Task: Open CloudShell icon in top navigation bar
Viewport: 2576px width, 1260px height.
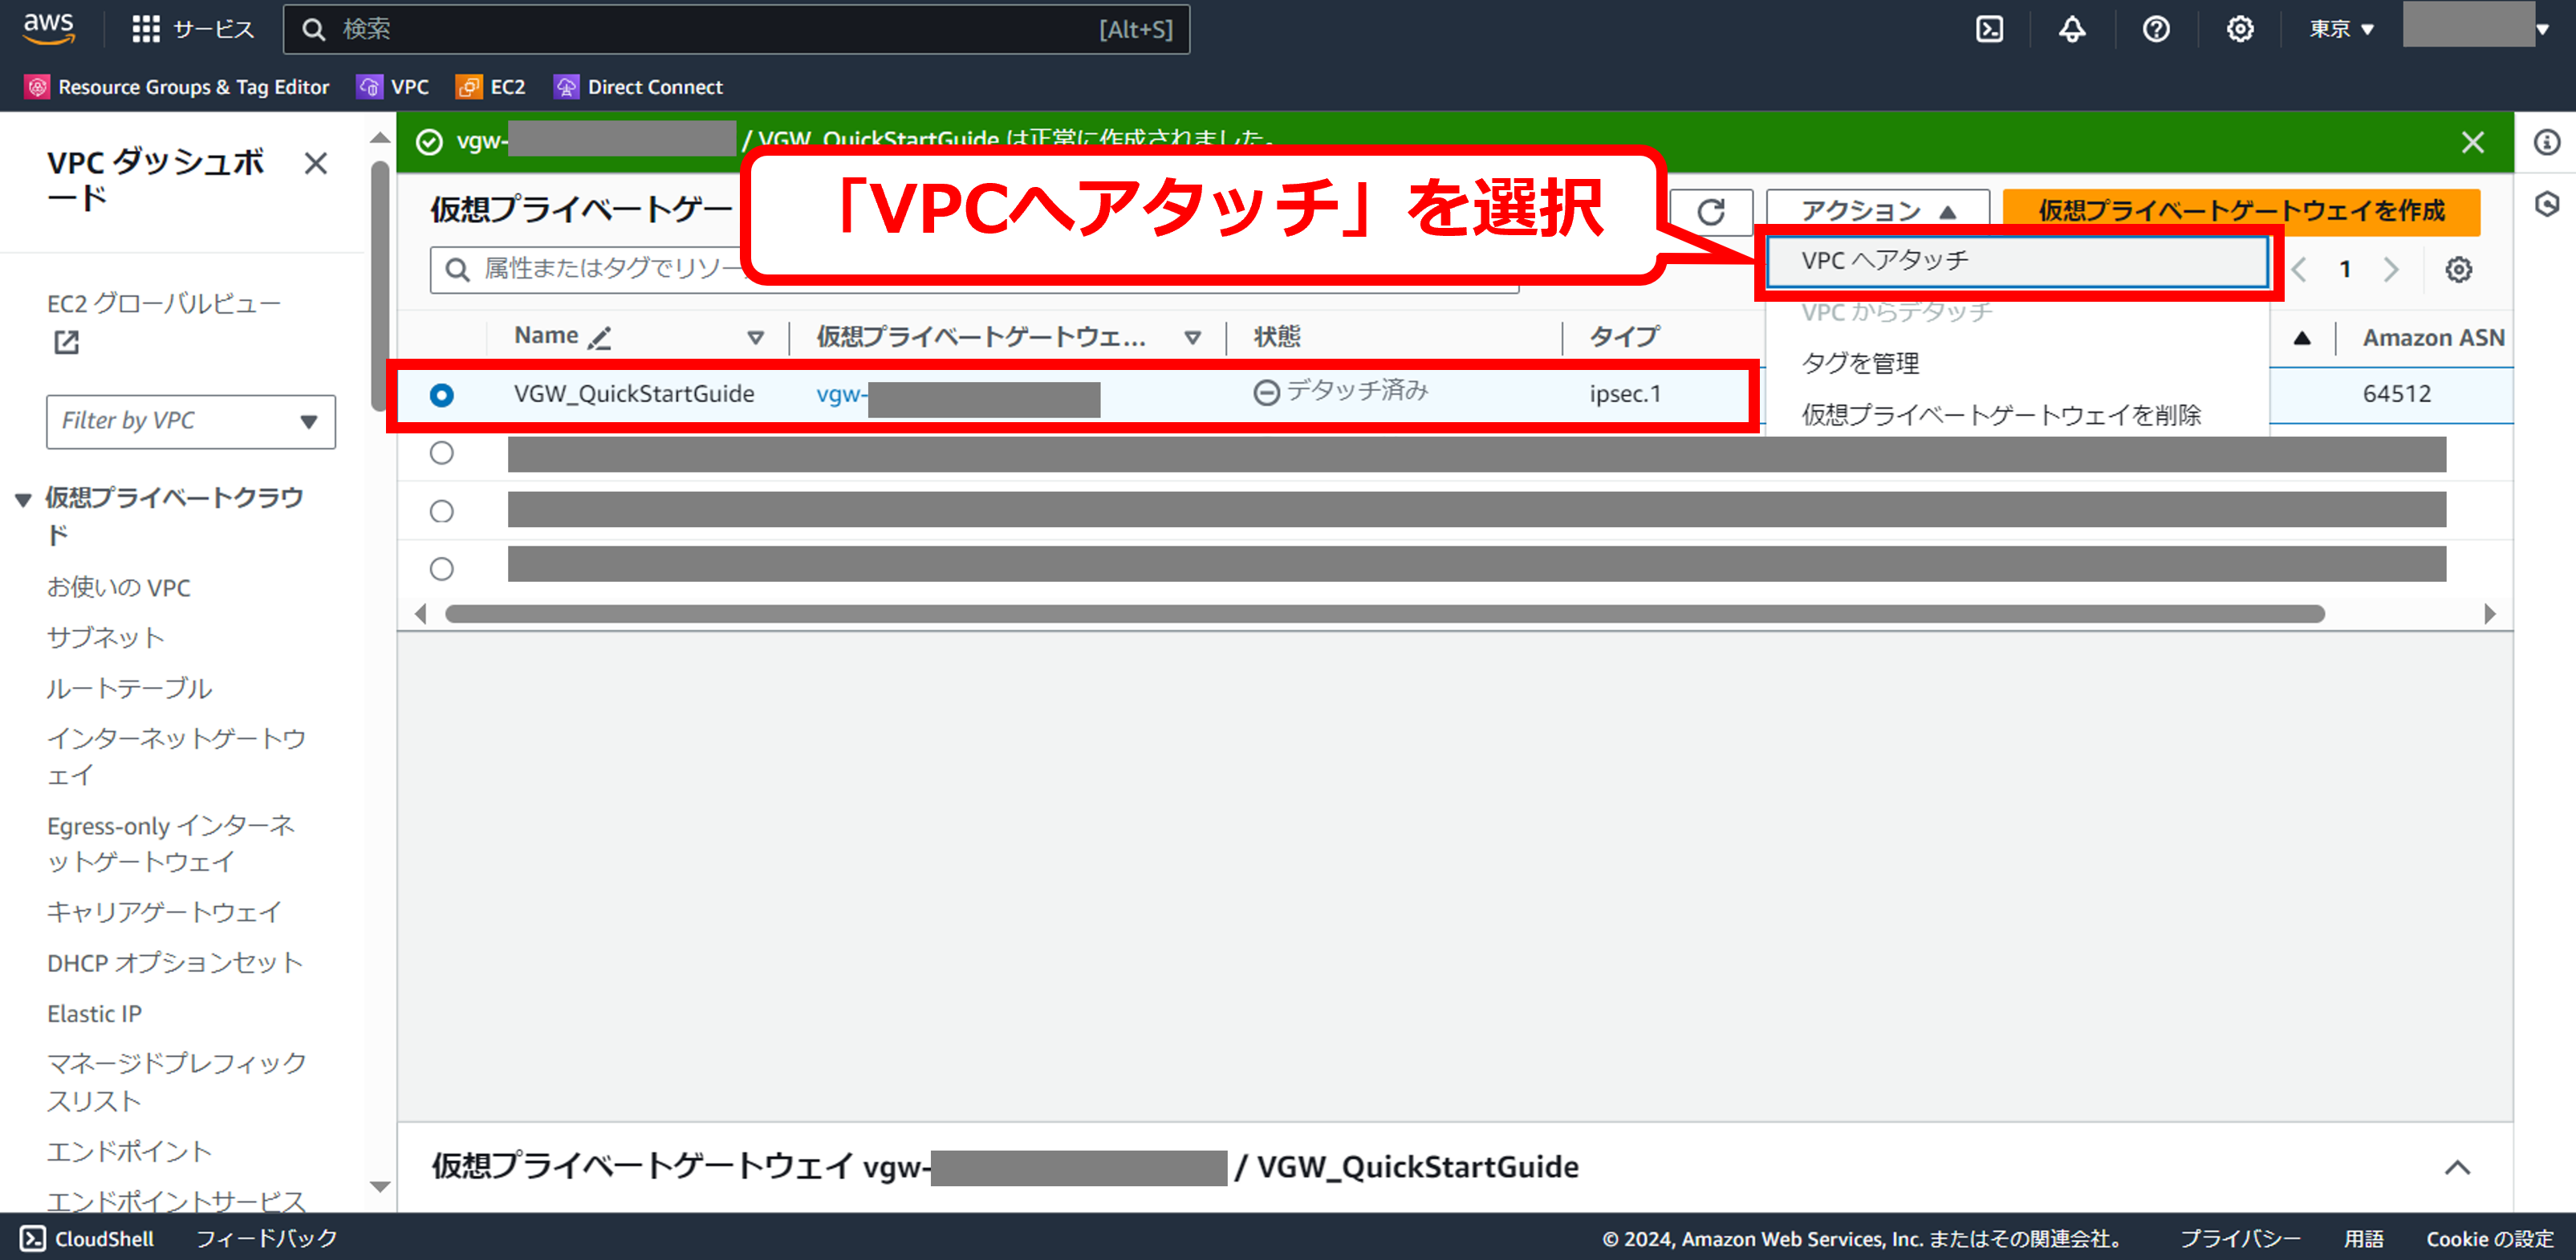Action: [x=1989, y=29]
